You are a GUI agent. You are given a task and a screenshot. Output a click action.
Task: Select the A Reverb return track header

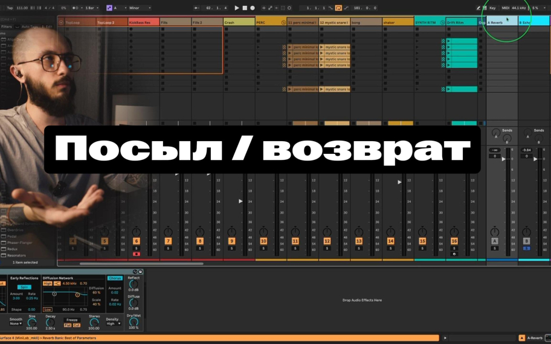501,22
